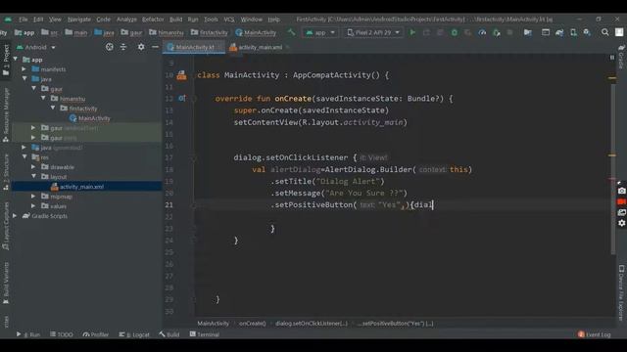The height and width of the screenshot is (352, 627).
Task: Run the app with the green play button
Action: pyautogui.click(x=412, y=32)
